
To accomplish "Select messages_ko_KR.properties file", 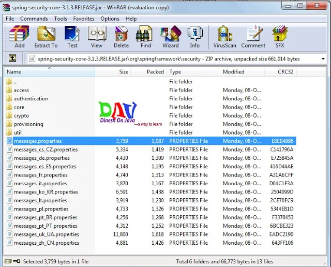I will coord(150,192).
